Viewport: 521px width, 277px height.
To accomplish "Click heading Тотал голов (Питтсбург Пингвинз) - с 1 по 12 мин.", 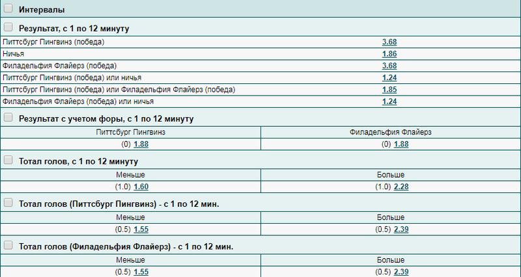I will point(119,204).
